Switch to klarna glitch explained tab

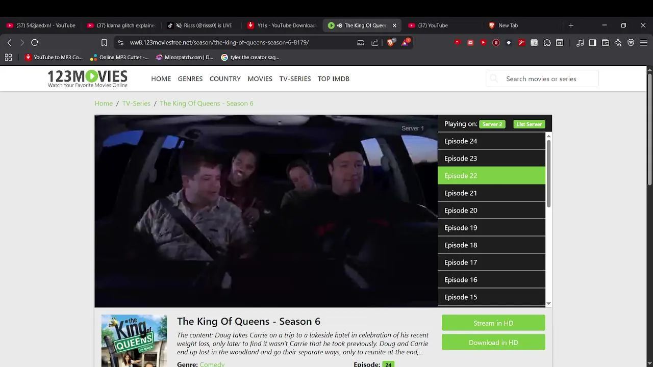tap(121, 25)
